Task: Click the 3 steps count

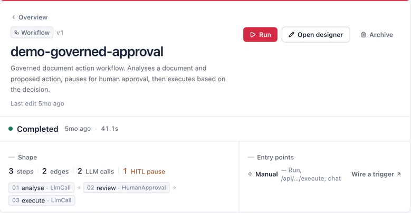Action: click(21, 171)
